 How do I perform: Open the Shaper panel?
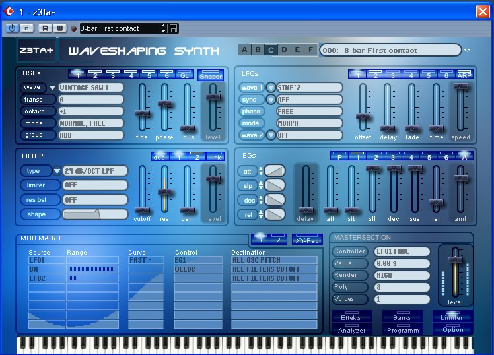click(211, 75)
